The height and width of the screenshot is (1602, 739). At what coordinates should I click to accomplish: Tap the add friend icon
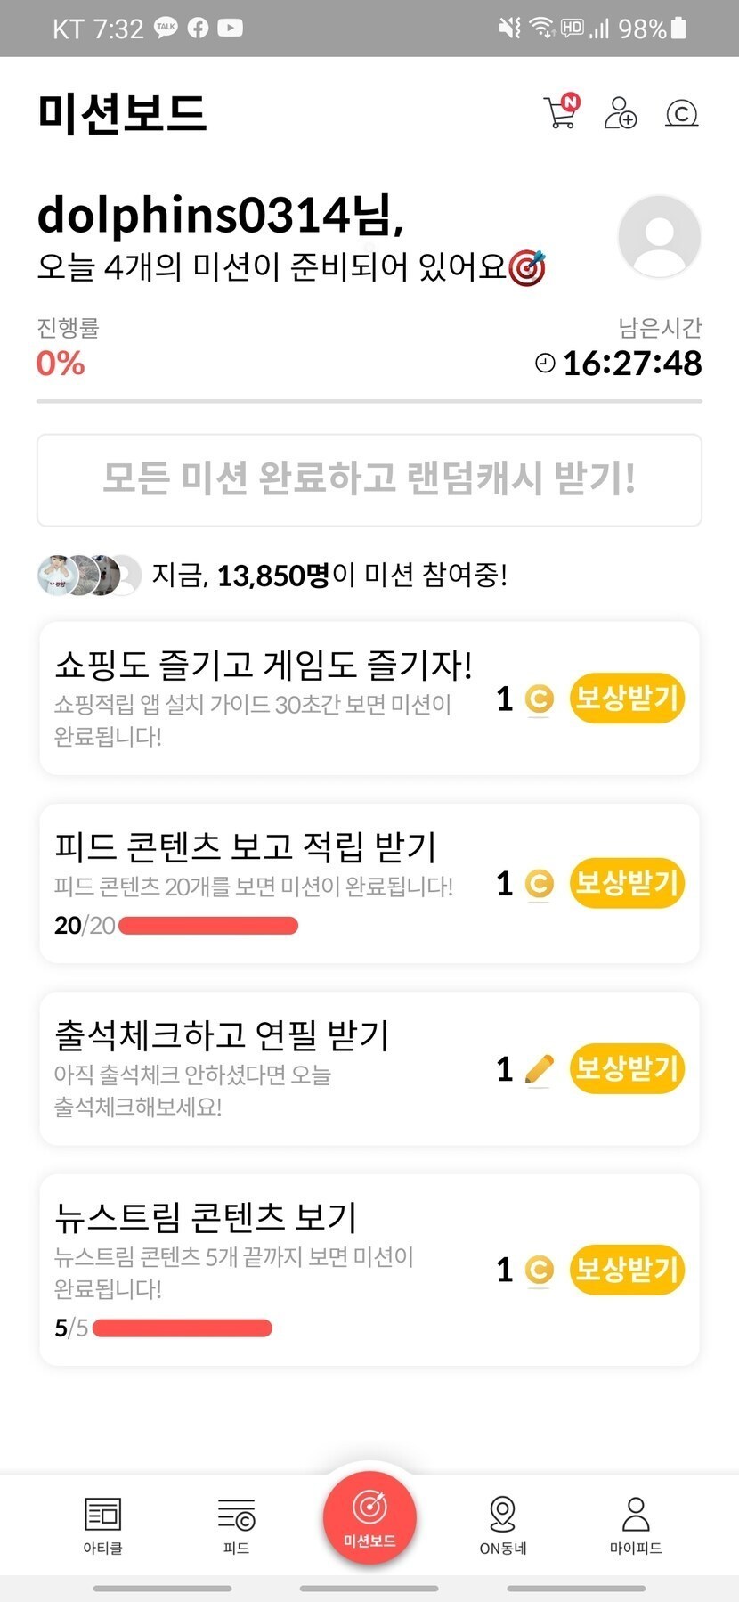[620, 113]
